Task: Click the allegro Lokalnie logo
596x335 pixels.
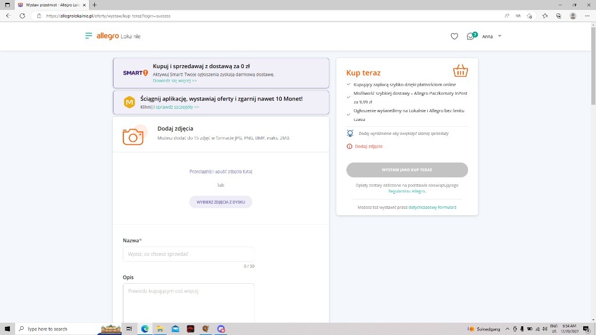Action: click(x=118, y=36)
